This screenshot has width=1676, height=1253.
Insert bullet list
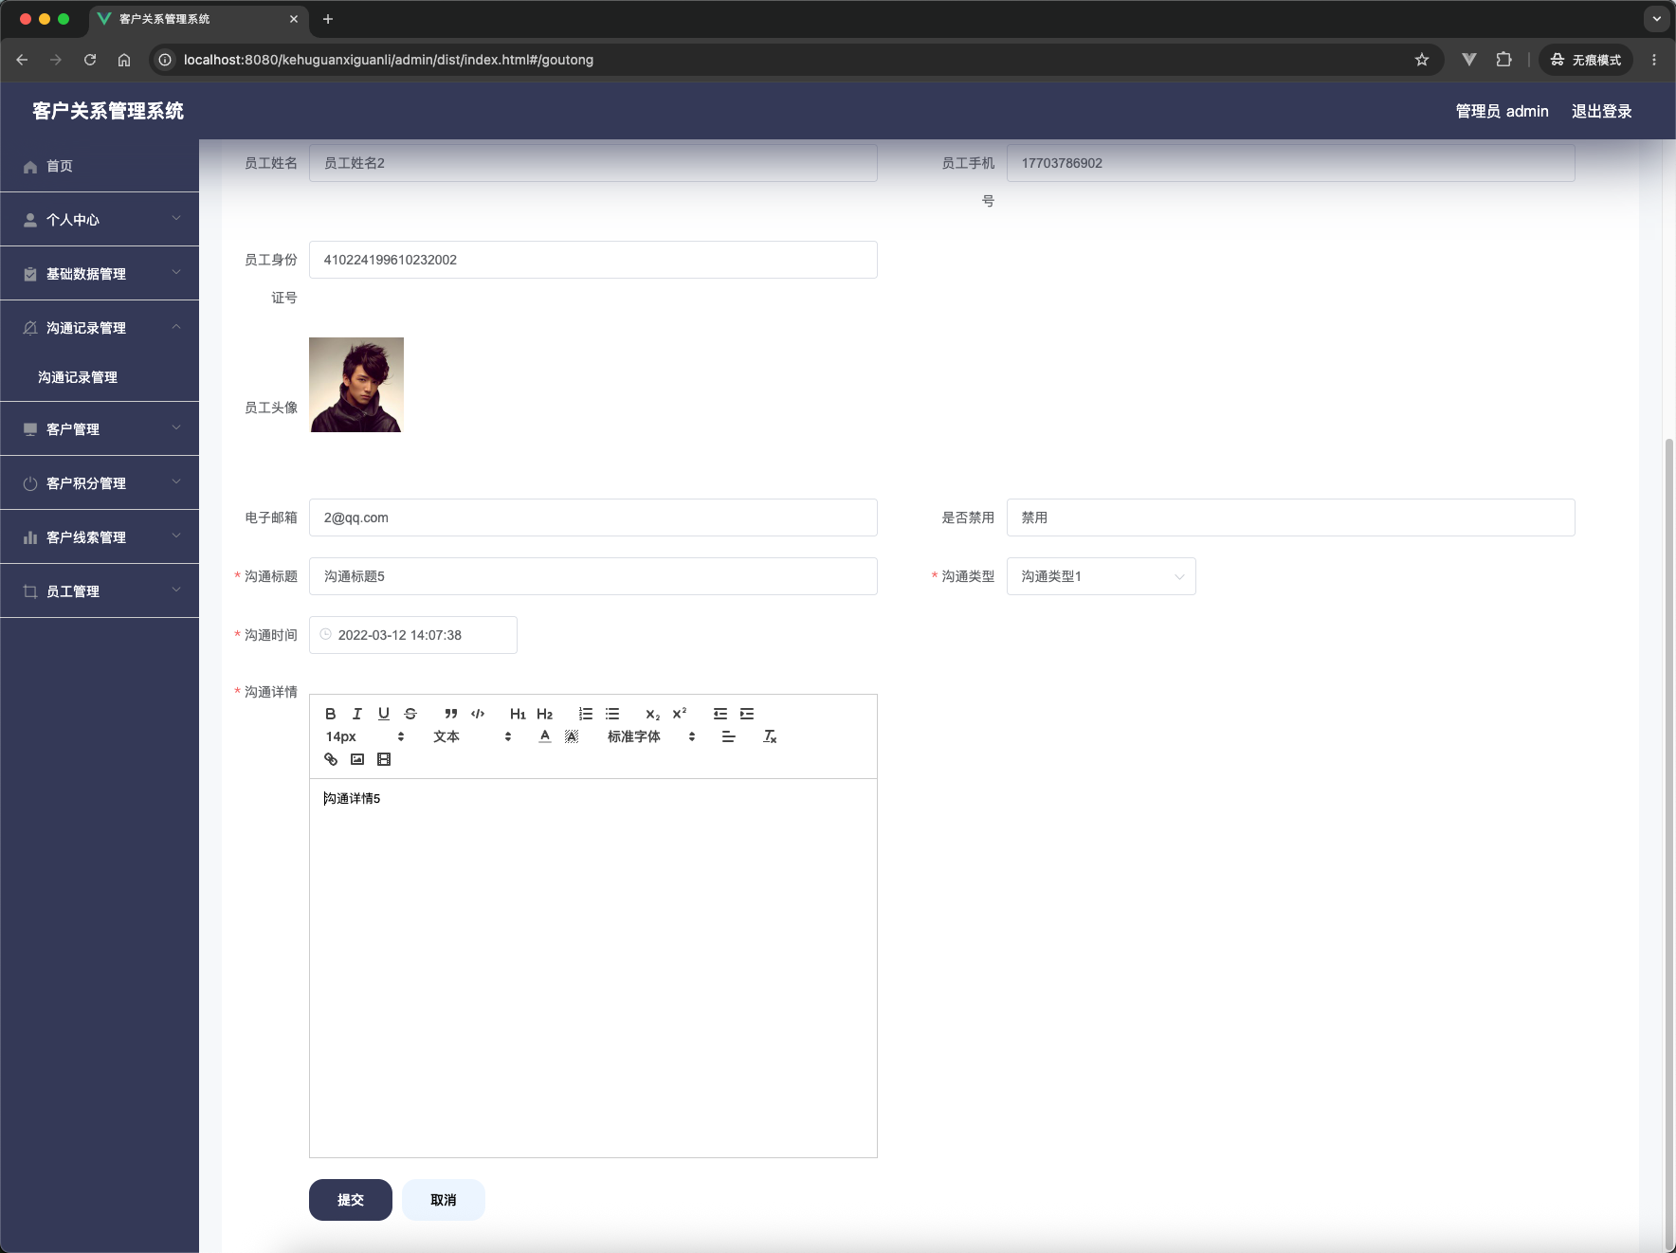tap(612, 714)
